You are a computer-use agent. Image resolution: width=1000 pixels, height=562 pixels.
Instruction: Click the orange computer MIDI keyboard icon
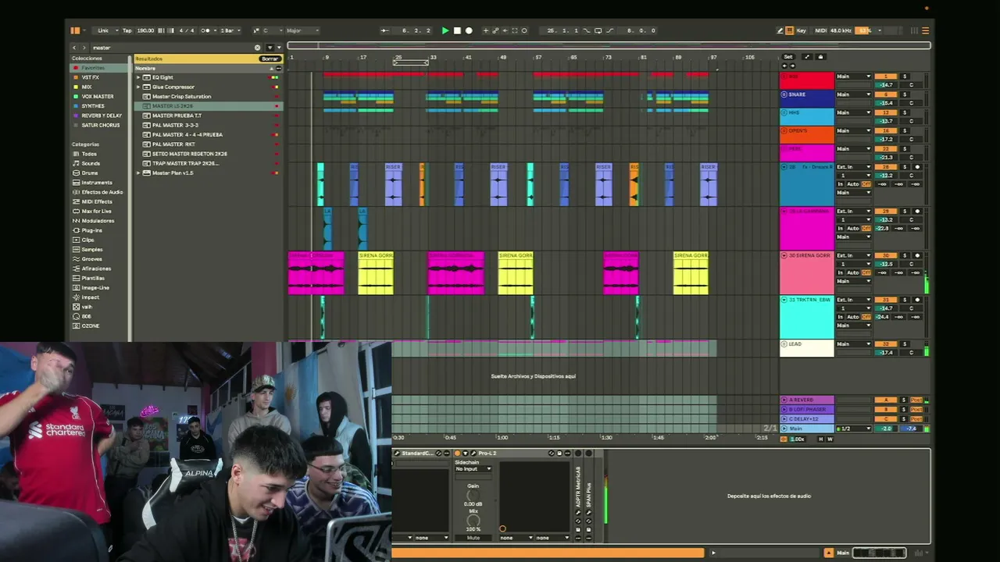(791, 30)
